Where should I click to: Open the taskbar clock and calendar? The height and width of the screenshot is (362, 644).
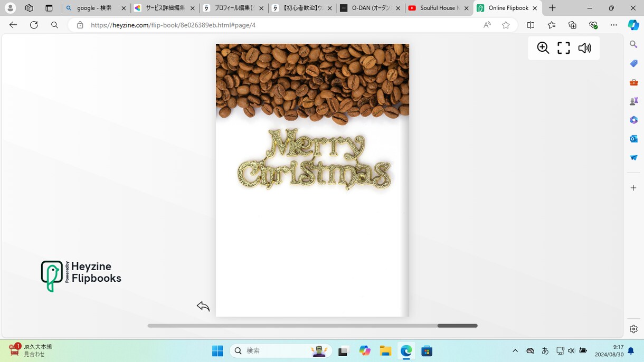[x=610, y=351]
